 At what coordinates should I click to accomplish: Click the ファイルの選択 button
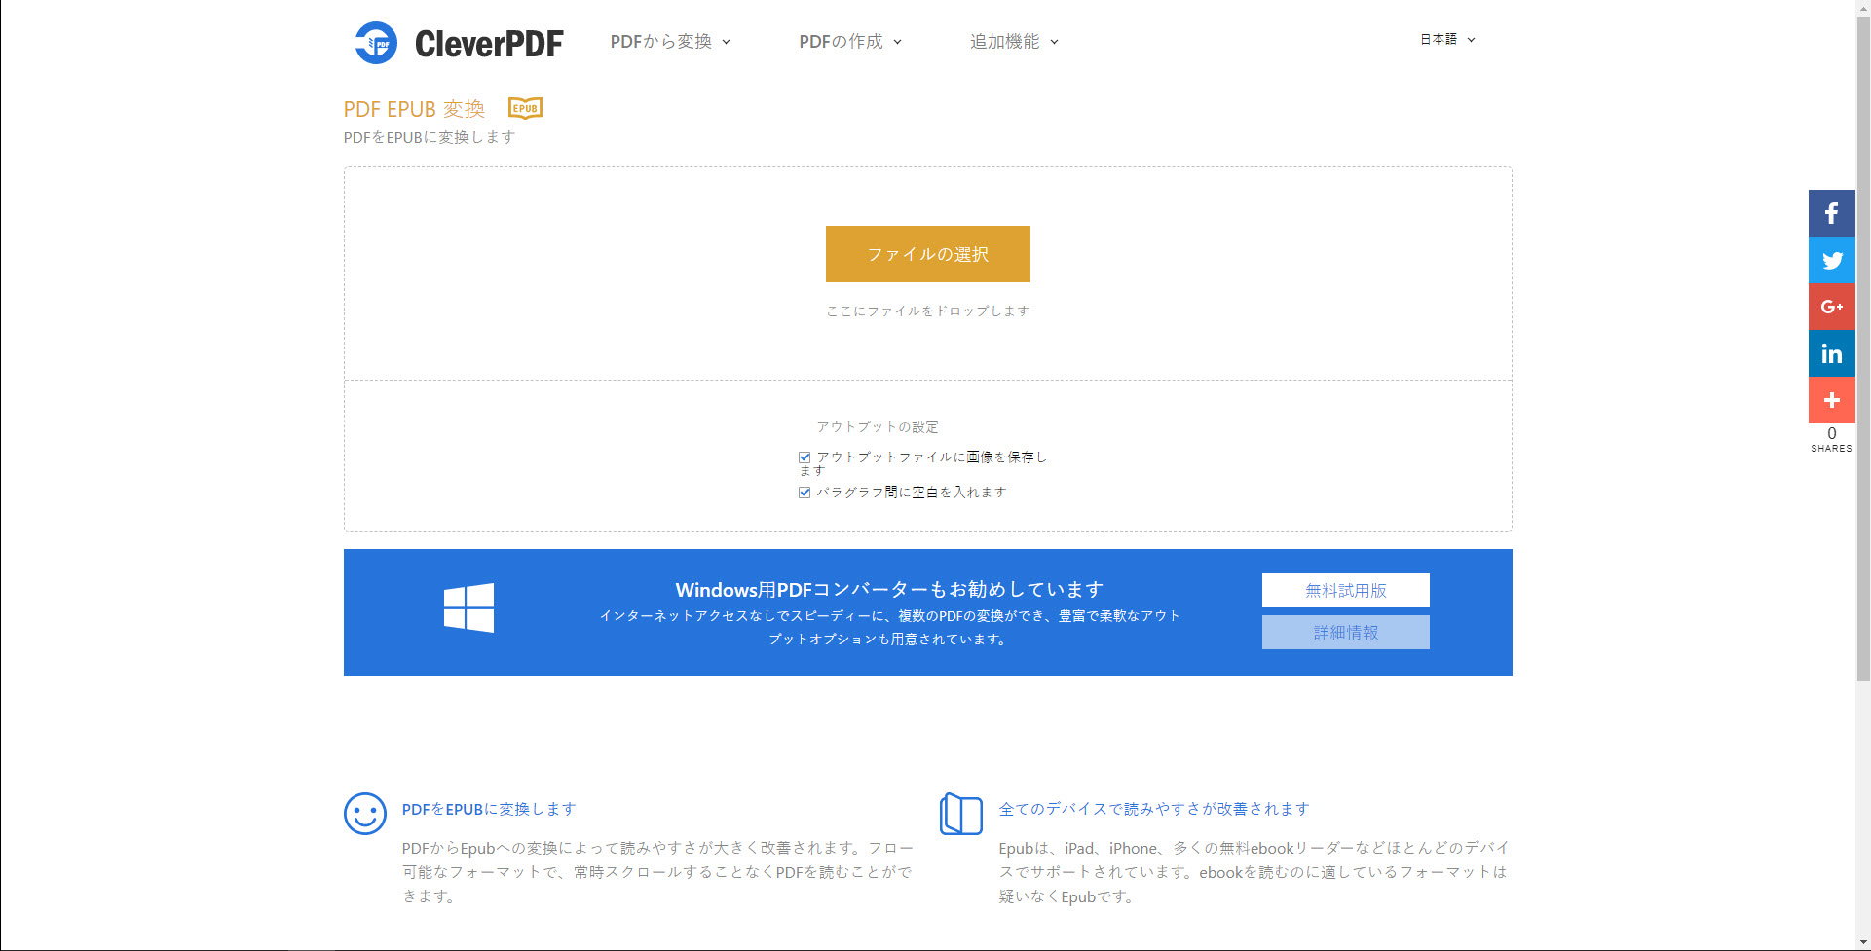[x=928, y=254]
